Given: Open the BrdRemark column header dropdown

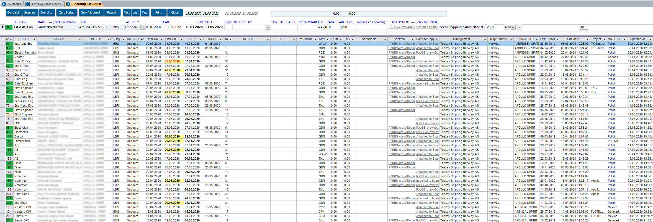Looking at the screenshot, I should [315, 39].
